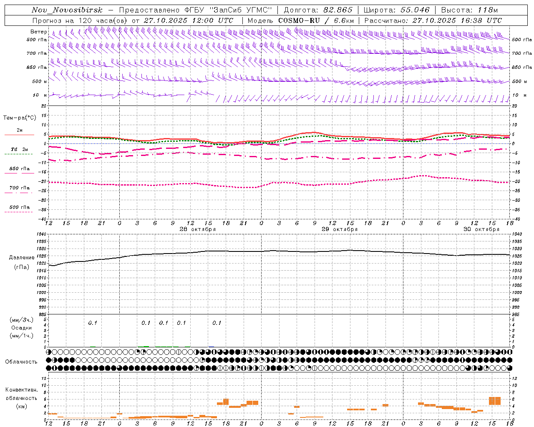
Task: Click the '(мм/3ч.)' precipitation unit label
Action: (21, 320)
